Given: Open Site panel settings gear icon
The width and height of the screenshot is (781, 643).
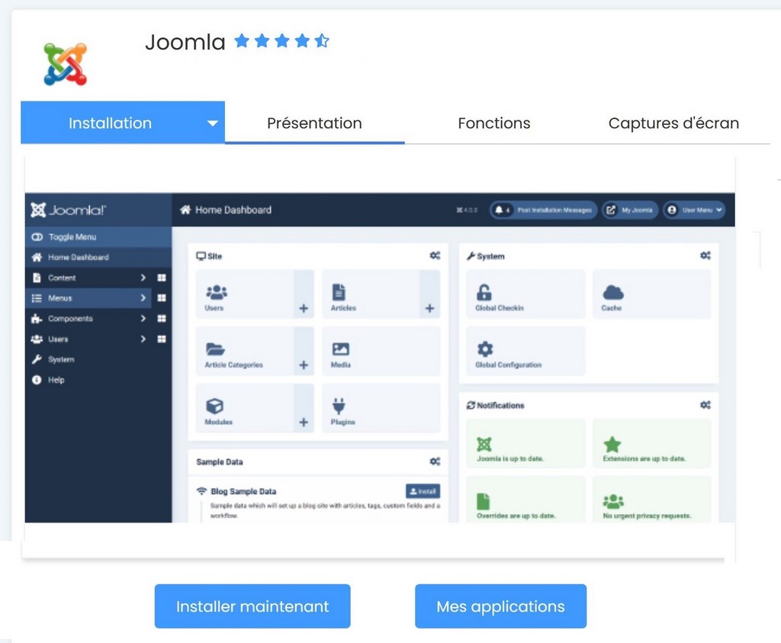Looking at the screenshot, I should [435, 256].
